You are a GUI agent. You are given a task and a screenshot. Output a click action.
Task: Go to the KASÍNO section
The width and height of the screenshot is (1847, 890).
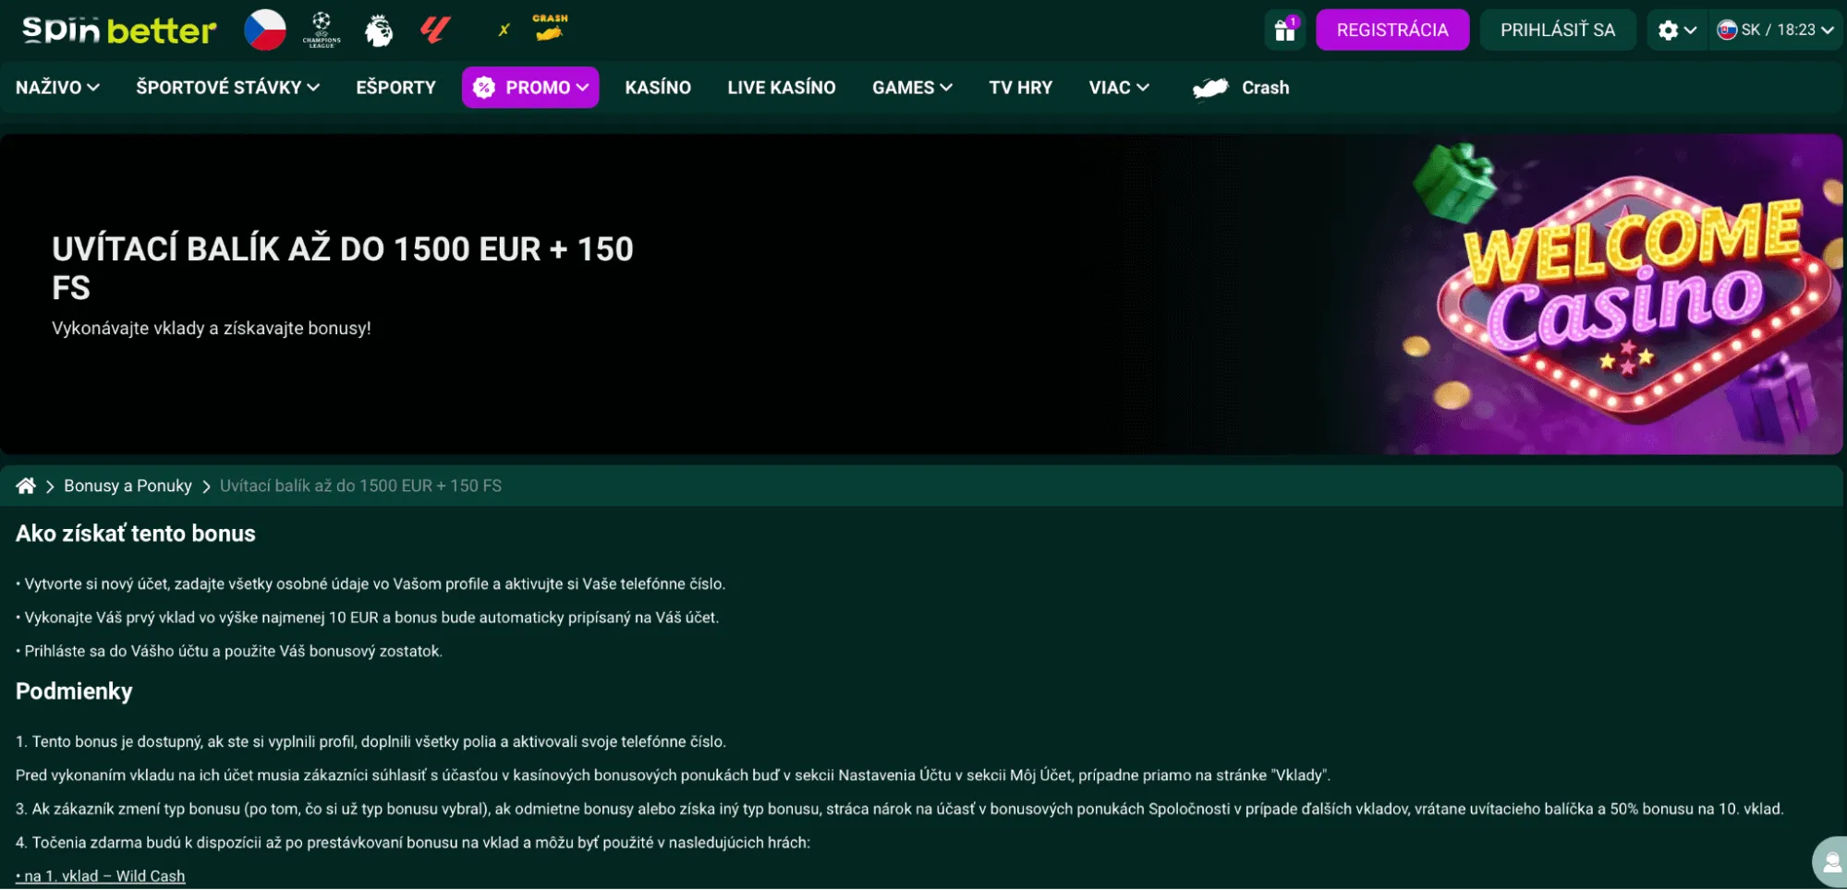657,88
